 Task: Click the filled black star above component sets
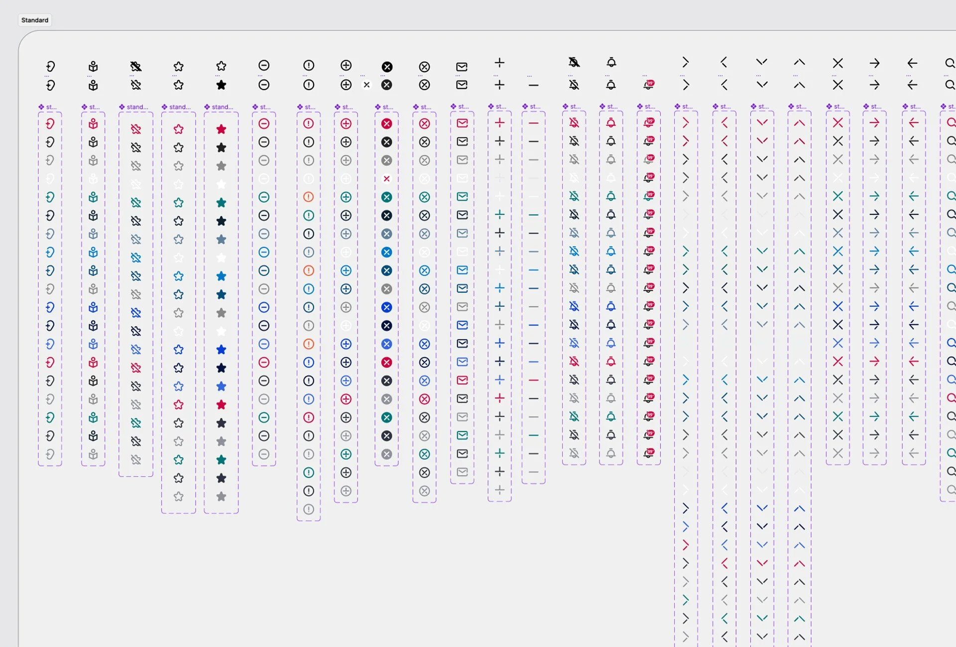tap(221, 85)
